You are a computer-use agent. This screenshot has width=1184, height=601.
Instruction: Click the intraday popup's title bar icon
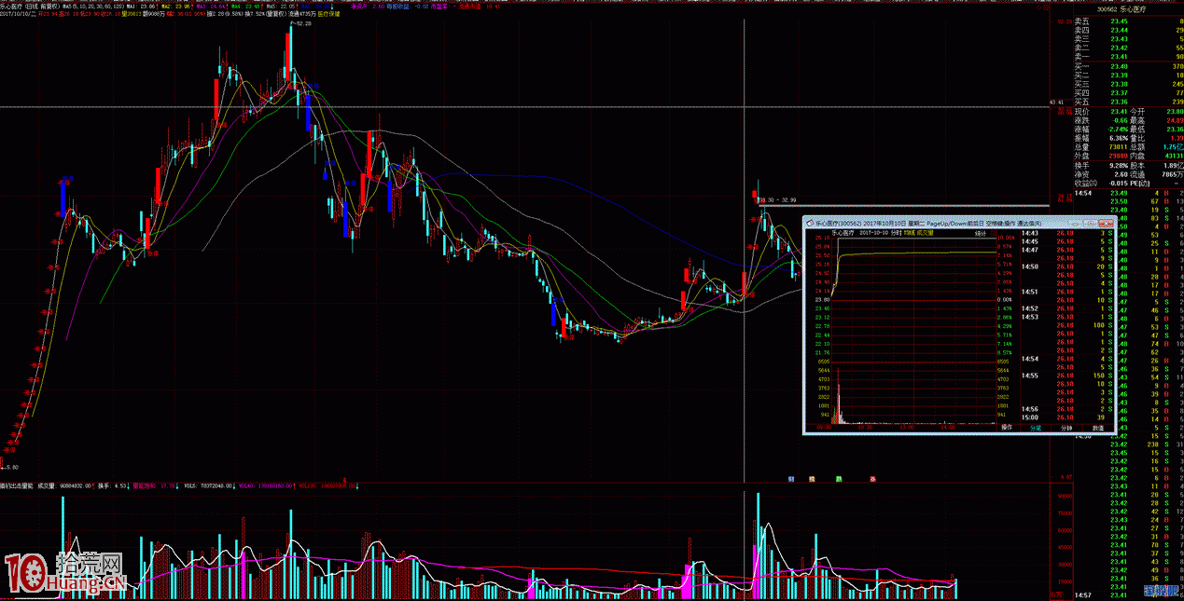pyautogui.click(x=809, y=224)
